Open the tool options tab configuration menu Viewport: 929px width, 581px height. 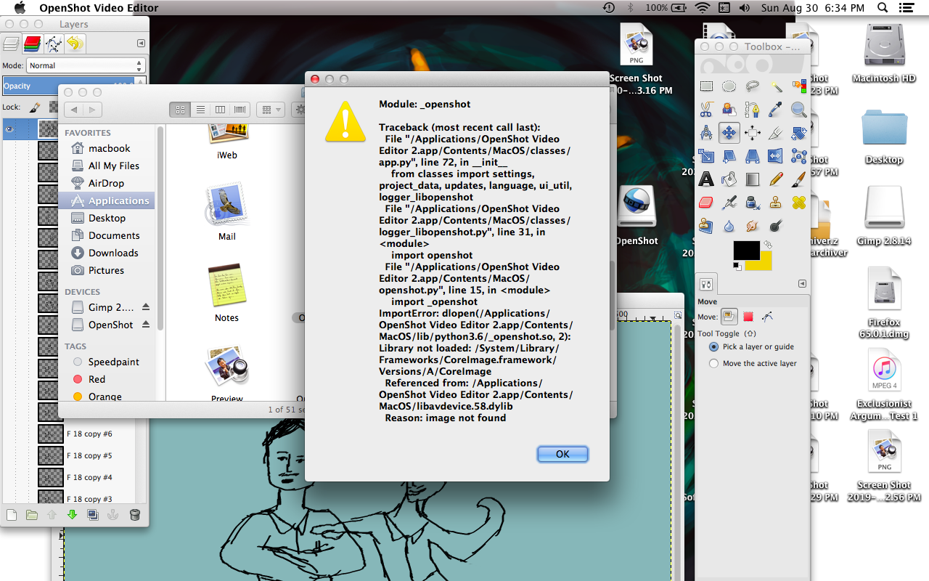(802, 284)
